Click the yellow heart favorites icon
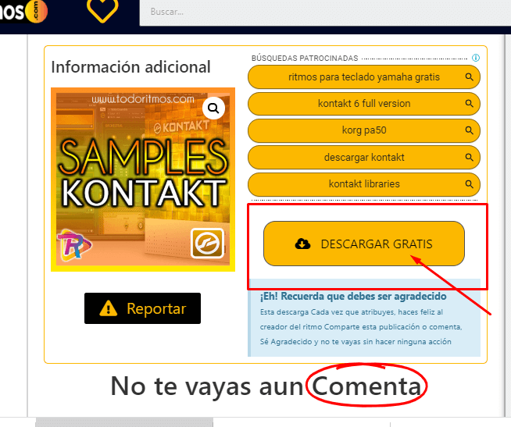511x427 pixels. (102, 10)
